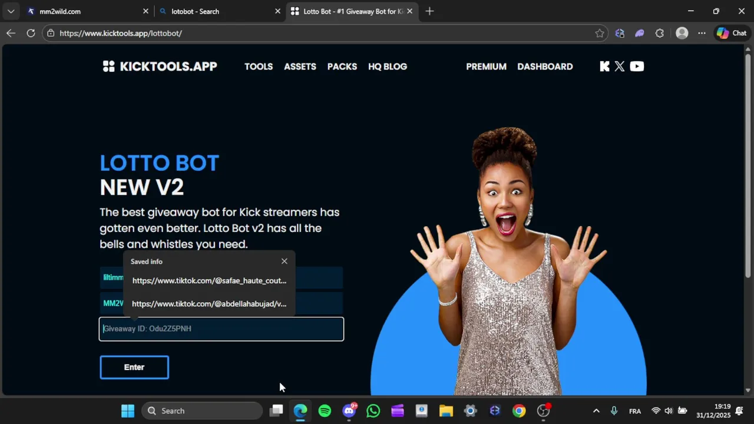Open the PACKS menu
The width and height of the screenshot is (754, 424).
pos(342,67)
